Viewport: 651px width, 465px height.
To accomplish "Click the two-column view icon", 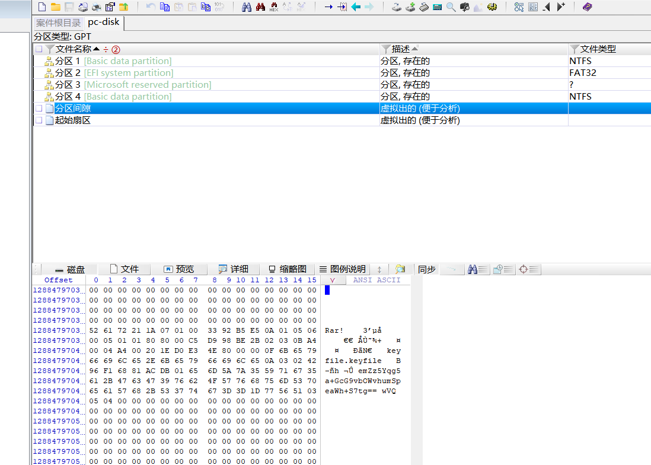I will pos(533,7).
